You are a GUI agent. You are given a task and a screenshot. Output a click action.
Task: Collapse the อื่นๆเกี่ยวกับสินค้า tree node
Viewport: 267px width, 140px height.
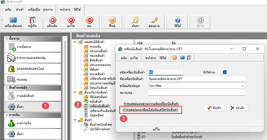(75, 92)
